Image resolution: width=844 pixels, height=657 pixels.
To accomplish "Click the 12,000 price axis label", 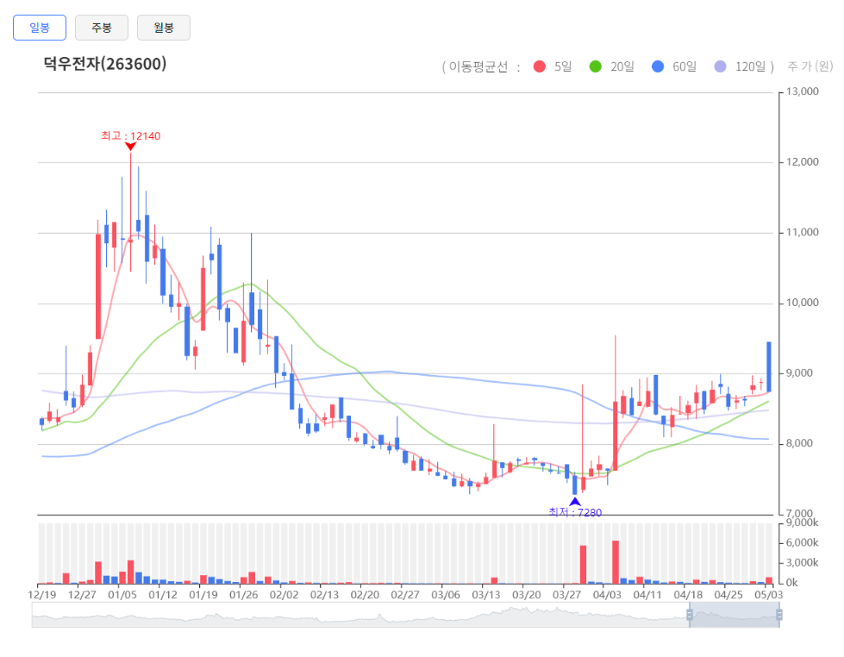I will click(x=803, y=162).
